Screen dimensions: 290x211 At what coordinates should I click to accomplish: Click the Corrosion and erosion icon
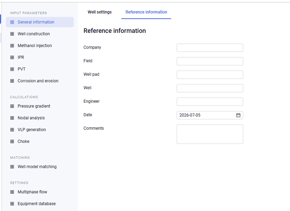click(12, 81)
